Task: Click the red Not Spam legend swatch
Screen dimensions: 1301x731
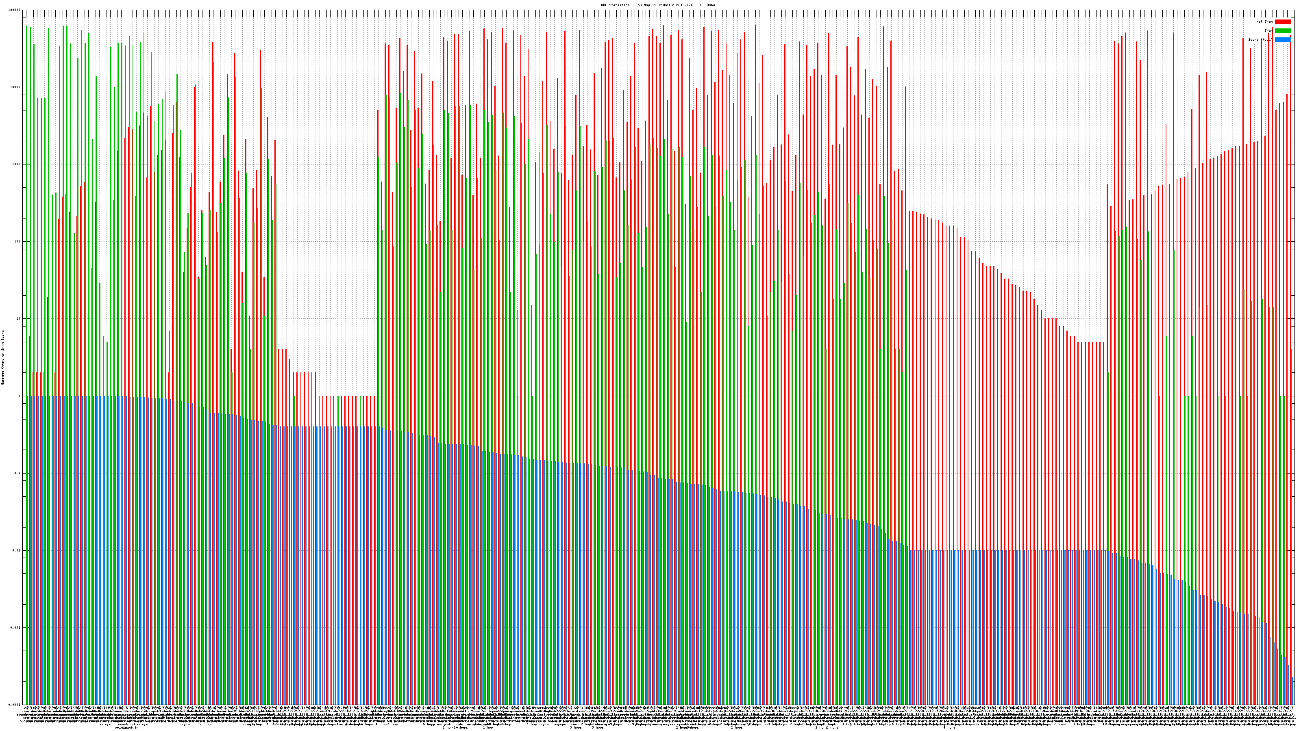Action: (1282, 22)
